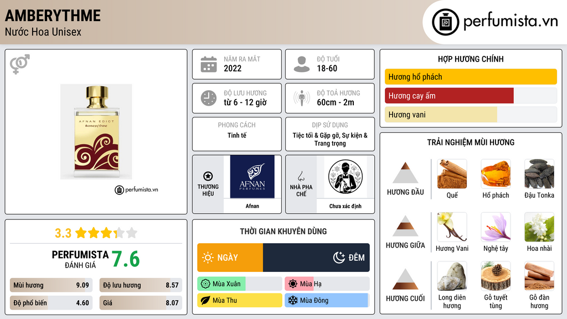The image size is (567, 319).
Task: Click the Long diên hương note image
Action: [452, 276]
